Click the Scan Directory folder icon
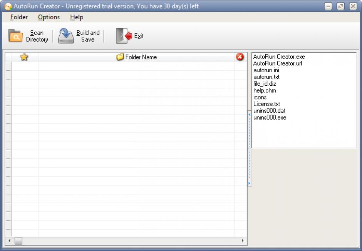Image resolution: width=362 pixels, height=251 pixels. [15, 36]
